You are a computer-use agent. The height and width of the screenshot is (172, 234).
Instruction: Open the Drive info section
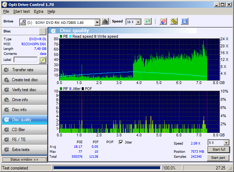point(25,100)
